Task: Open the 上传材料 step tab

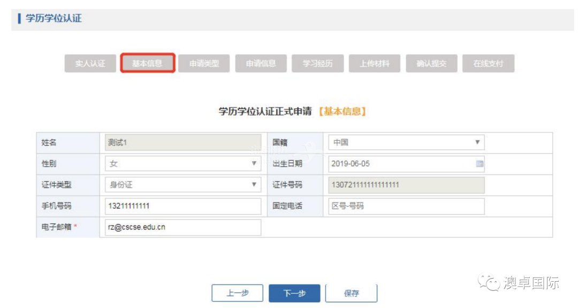Action: (374, 63)
